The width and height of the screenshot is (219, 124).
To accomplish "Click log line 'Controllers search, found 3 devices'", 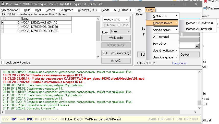I will pyautogui.click(x=36, y=105).
